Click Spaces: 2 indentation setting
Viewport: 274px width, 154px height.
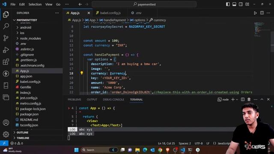point(185,143)
